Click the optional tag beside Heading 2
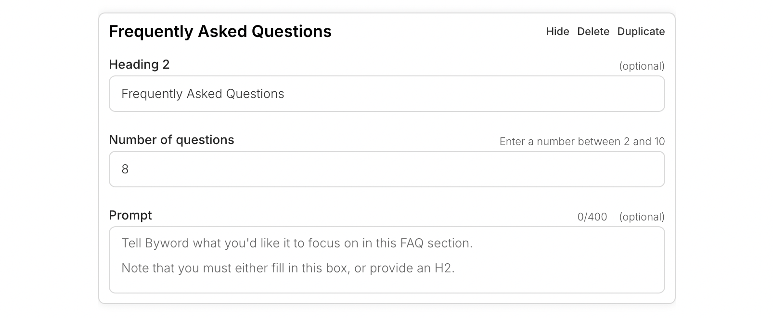 (x=642, y=66)
